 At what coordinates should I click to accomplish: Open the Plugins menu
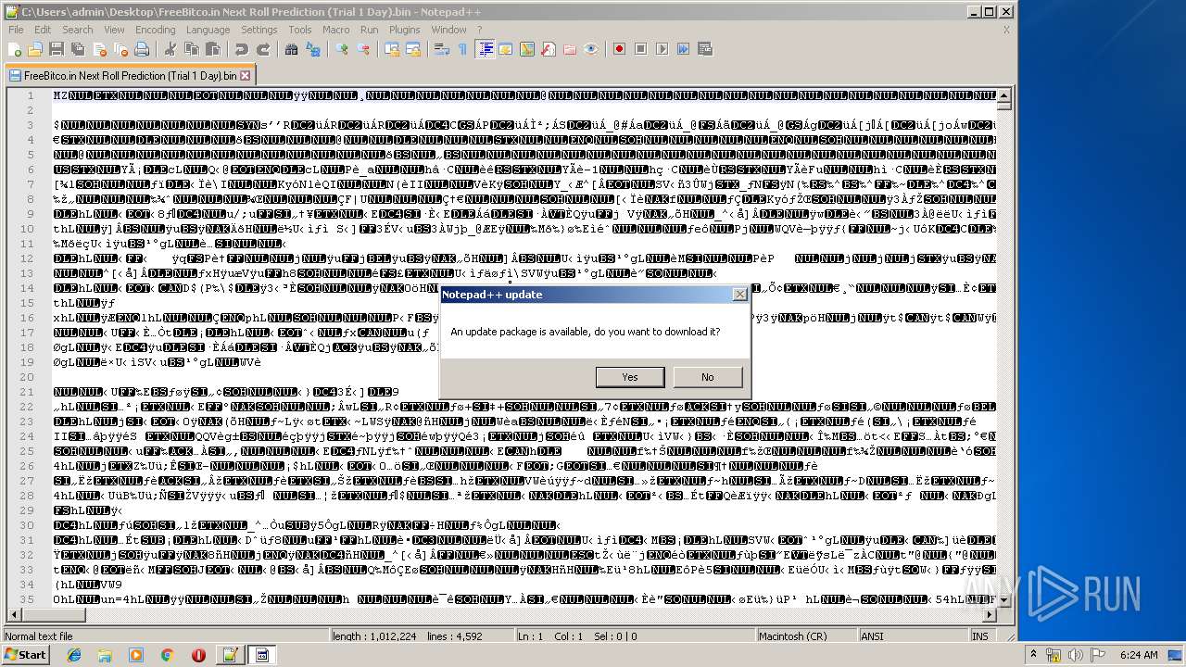coord(405,30)
